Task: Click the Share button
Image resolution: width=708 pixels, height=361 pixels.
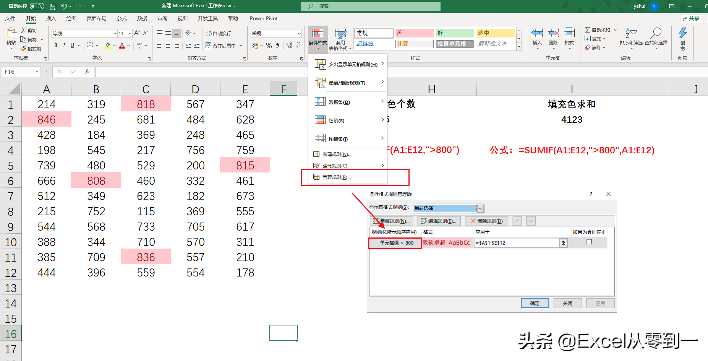Action: pyautogui.click(x=692, y=18)
